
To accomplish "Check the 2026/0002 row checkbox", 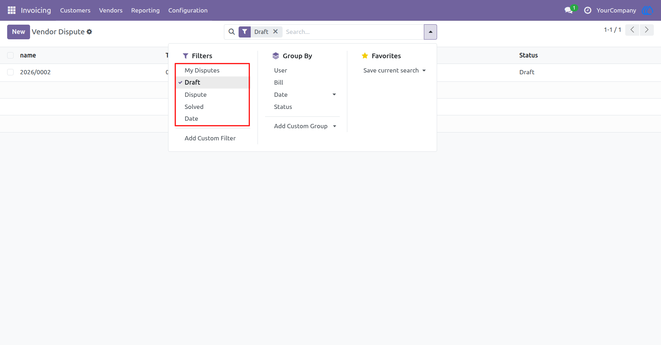I will (x=10, y=72).
